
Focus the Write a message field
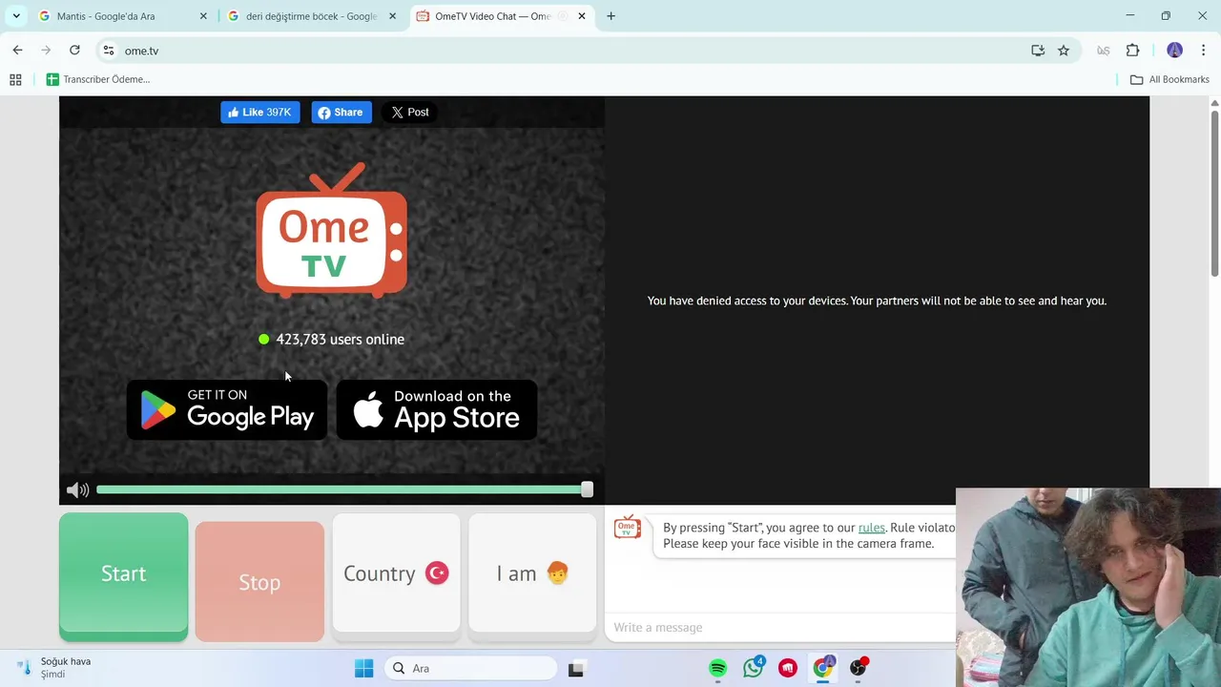(780, 627)
